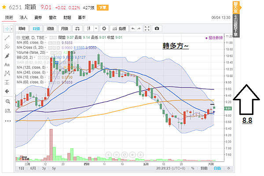Open the three-dots more tools menu
This screenshot has width=264, height=176.
click(7, 121)
